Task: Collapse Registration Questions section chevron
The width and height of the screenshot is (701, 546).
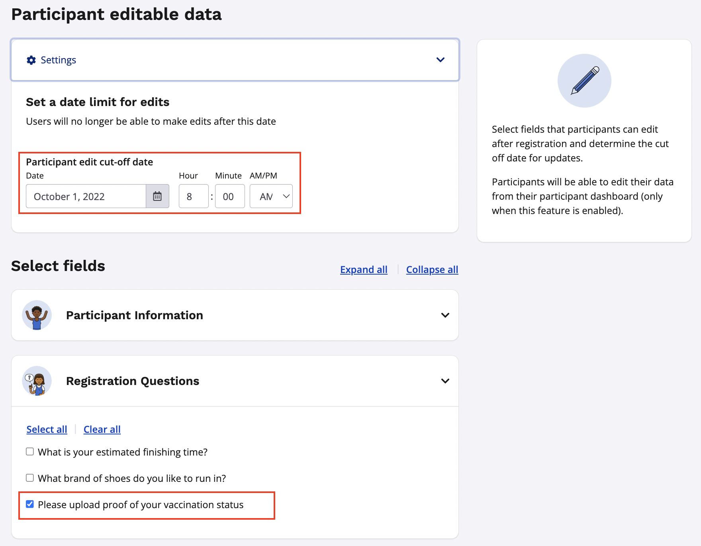Action: coord(445,381)
